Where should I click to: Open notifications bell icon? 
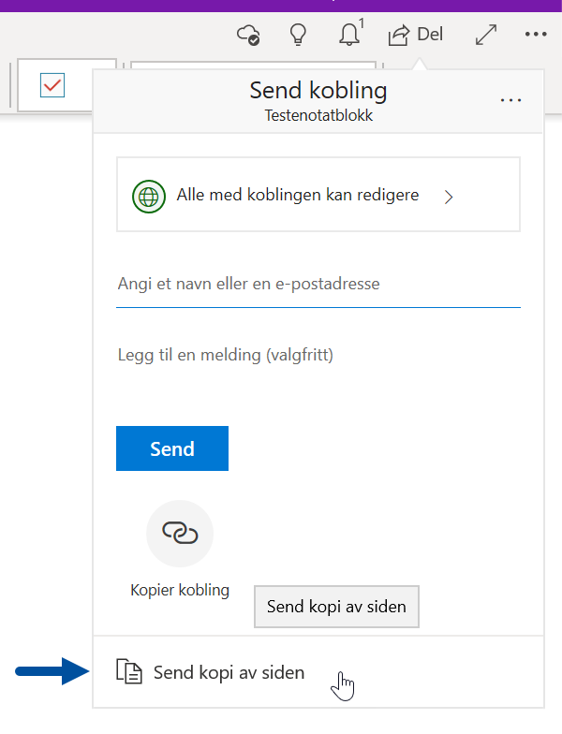349,34
